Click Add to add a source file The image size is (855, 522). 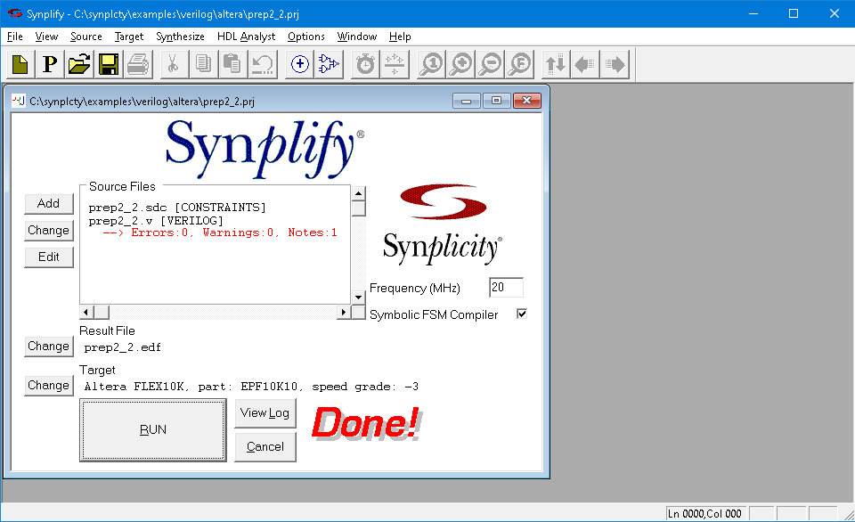pos(48,203)
